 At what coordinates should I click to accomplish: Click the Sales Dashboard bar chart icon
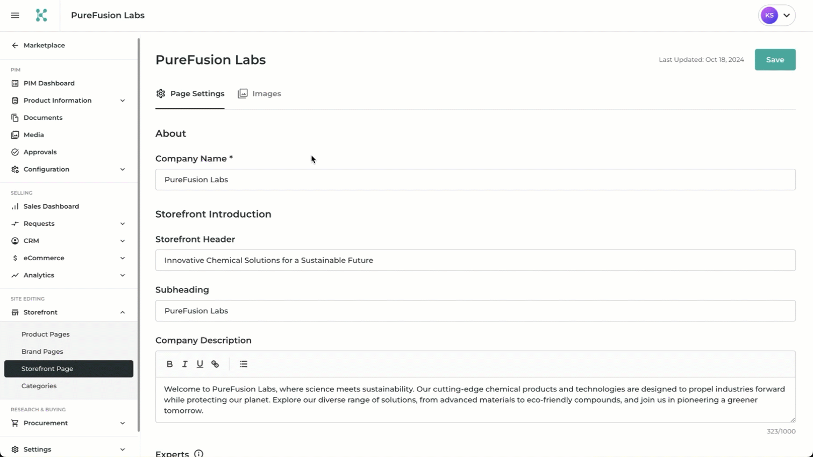point(15,206)
